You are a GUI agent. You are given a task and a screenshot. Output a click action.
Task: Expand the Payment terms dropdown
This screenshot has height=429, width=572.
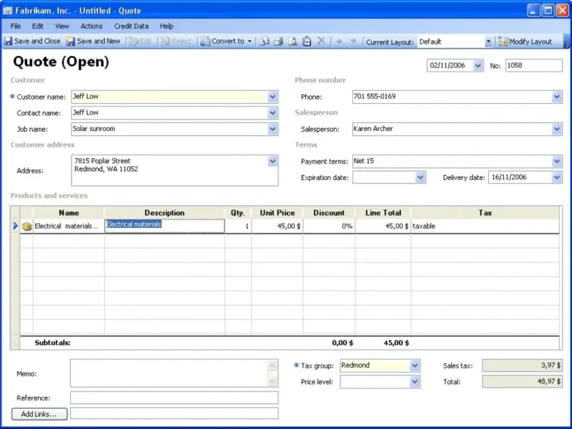click(x=557, y=161)
